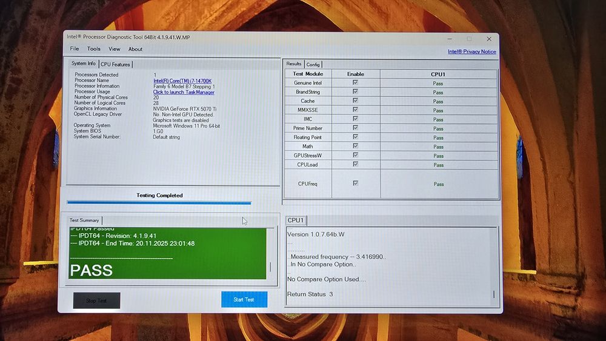Click the Stop Test button
This screenshot has height=341, width=606.
point(96,300)
